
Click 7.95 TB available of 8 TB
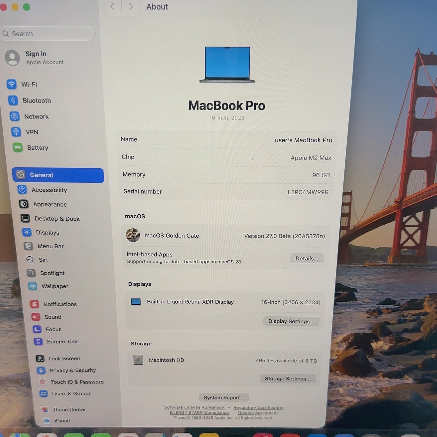286,360
